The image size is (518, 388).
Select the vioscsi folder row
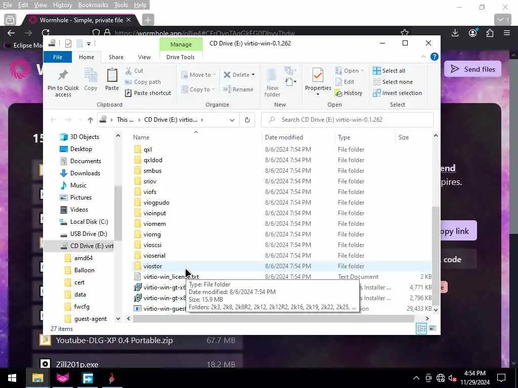pos(281,245)
